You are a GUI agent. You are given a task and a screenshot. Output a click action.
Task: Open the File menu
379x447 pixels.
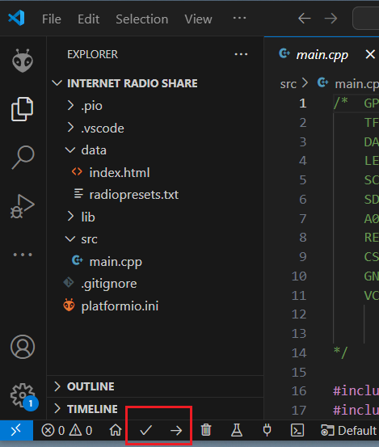(52, 19)
